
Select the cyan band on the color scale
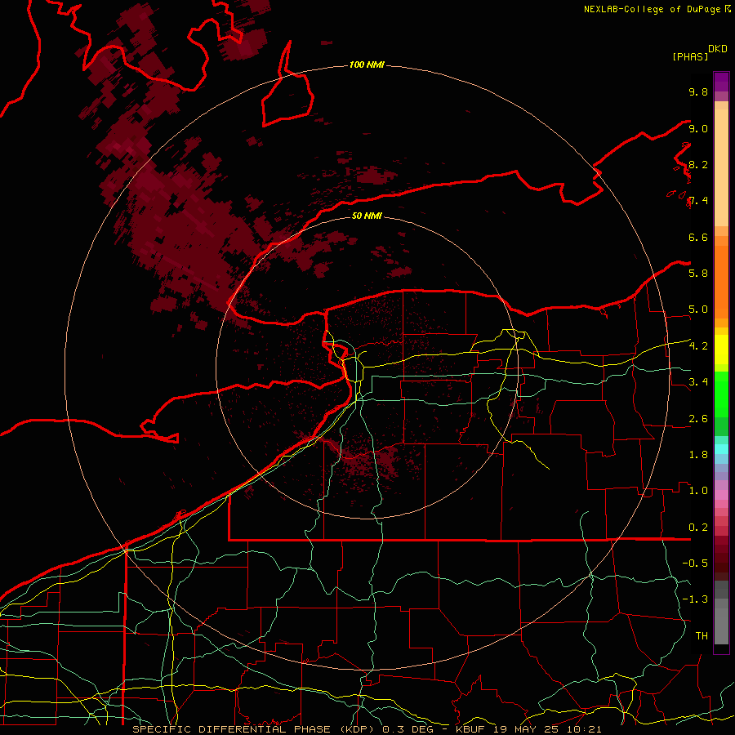click(721, 449)
